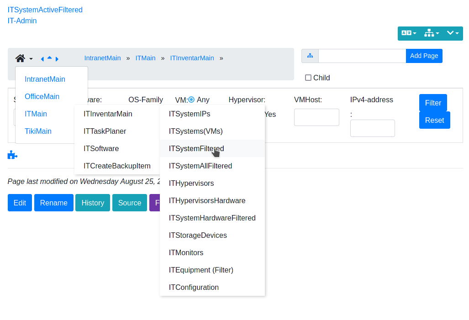Apply the Filter button
Screen dimensions: 469x320
433,103
